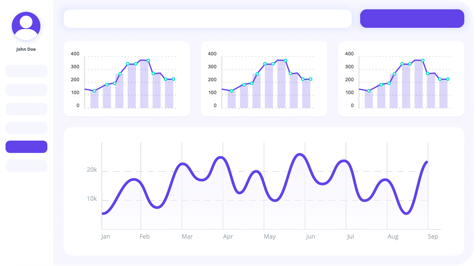Click the "20k" axis label on the main chart

[92, 170]
